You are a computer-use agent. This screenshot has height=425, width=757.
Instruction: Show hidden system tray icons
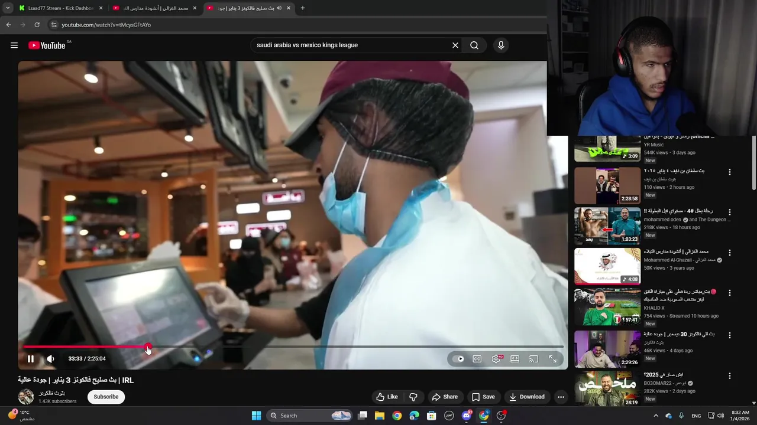(656, 416)
